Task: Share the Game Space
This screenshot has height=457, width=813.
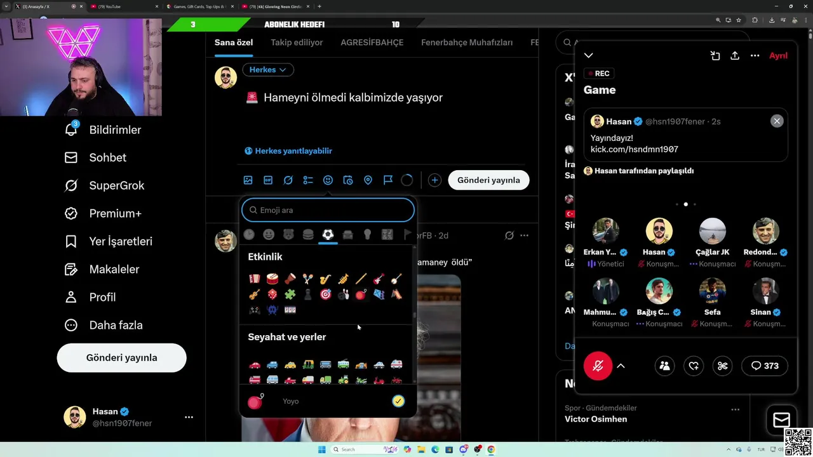Action: point(735,56)
